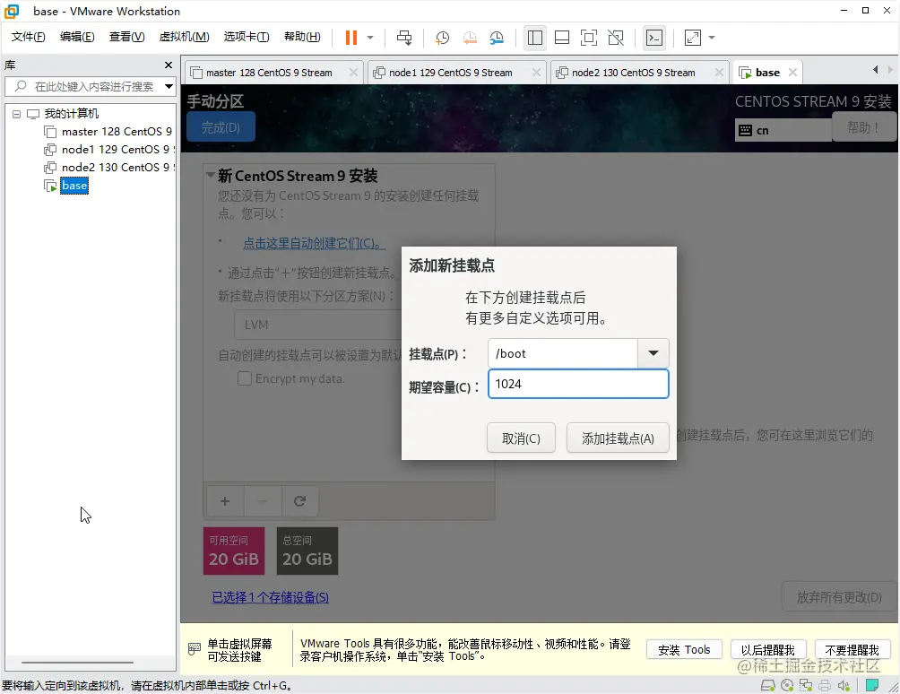Open the 选项卡(T) menu

[x=247, y=37]
